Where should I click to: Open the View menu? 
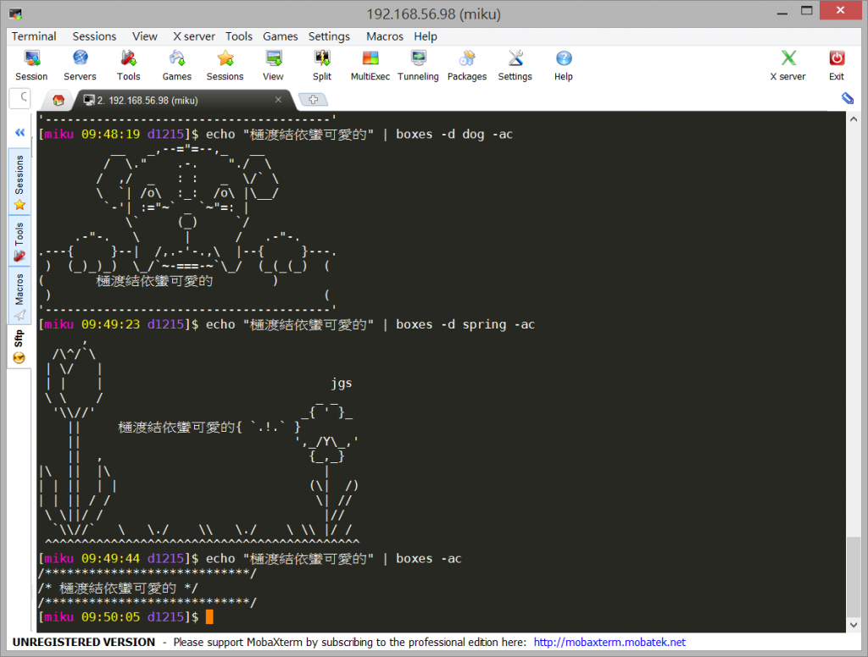coord(144,36)
